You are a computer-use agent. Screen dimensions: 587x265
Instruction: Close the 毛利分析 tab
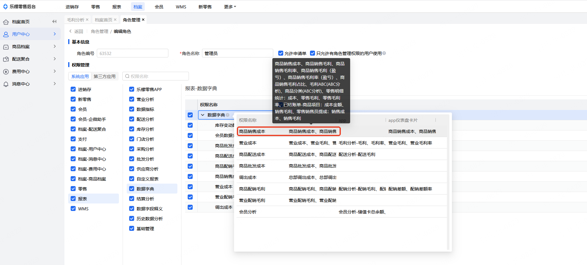(x=87, y=20)
